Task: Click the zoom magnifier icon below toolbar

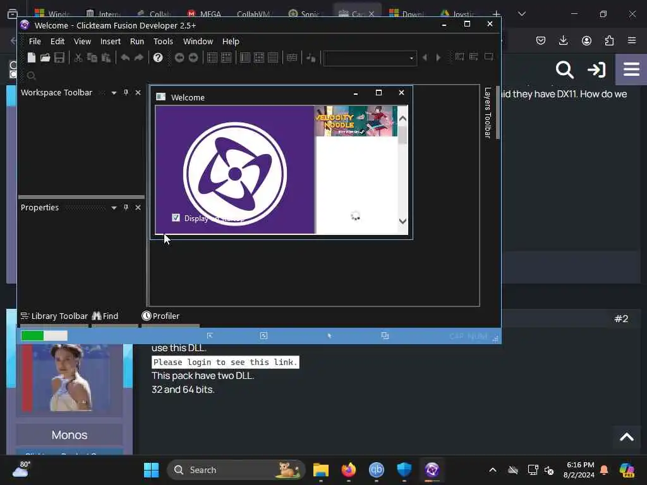Action: 31,76
